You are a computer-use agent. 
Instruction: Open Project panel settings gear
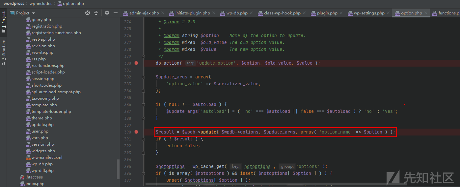pyautogui.click(x=107, y=13)
